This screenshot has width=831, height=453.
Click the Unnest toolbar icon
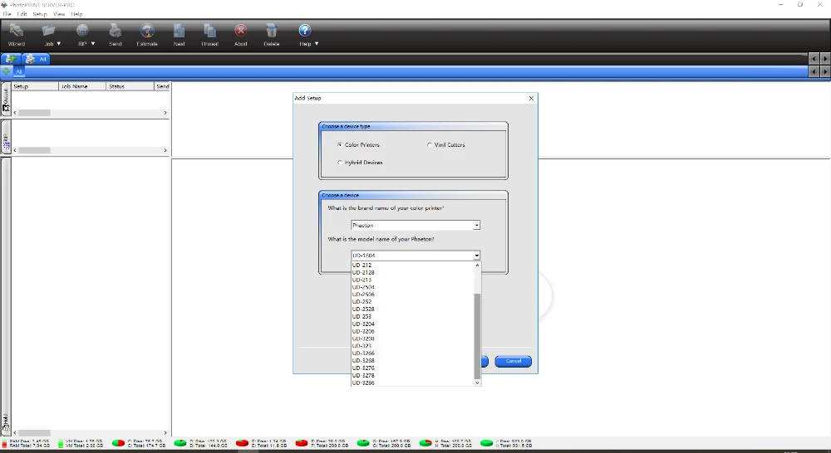coord(210,31)
